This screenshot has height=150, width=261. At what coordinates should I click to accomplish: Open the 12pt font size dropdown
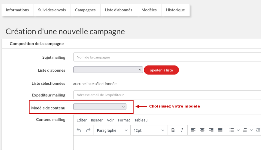pos(149,130)
